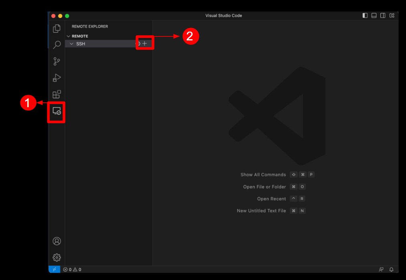Toggle the bottom panel layout button

(x=374, y=16)
